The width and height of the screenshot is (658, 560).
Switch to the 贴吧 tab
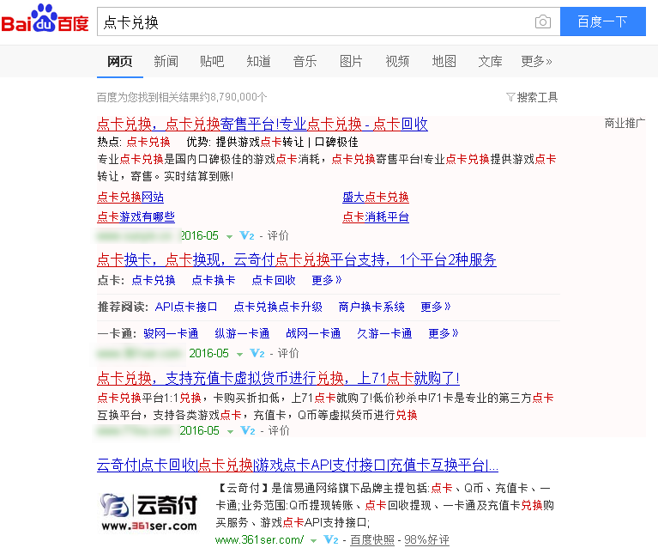pos(212,61)
